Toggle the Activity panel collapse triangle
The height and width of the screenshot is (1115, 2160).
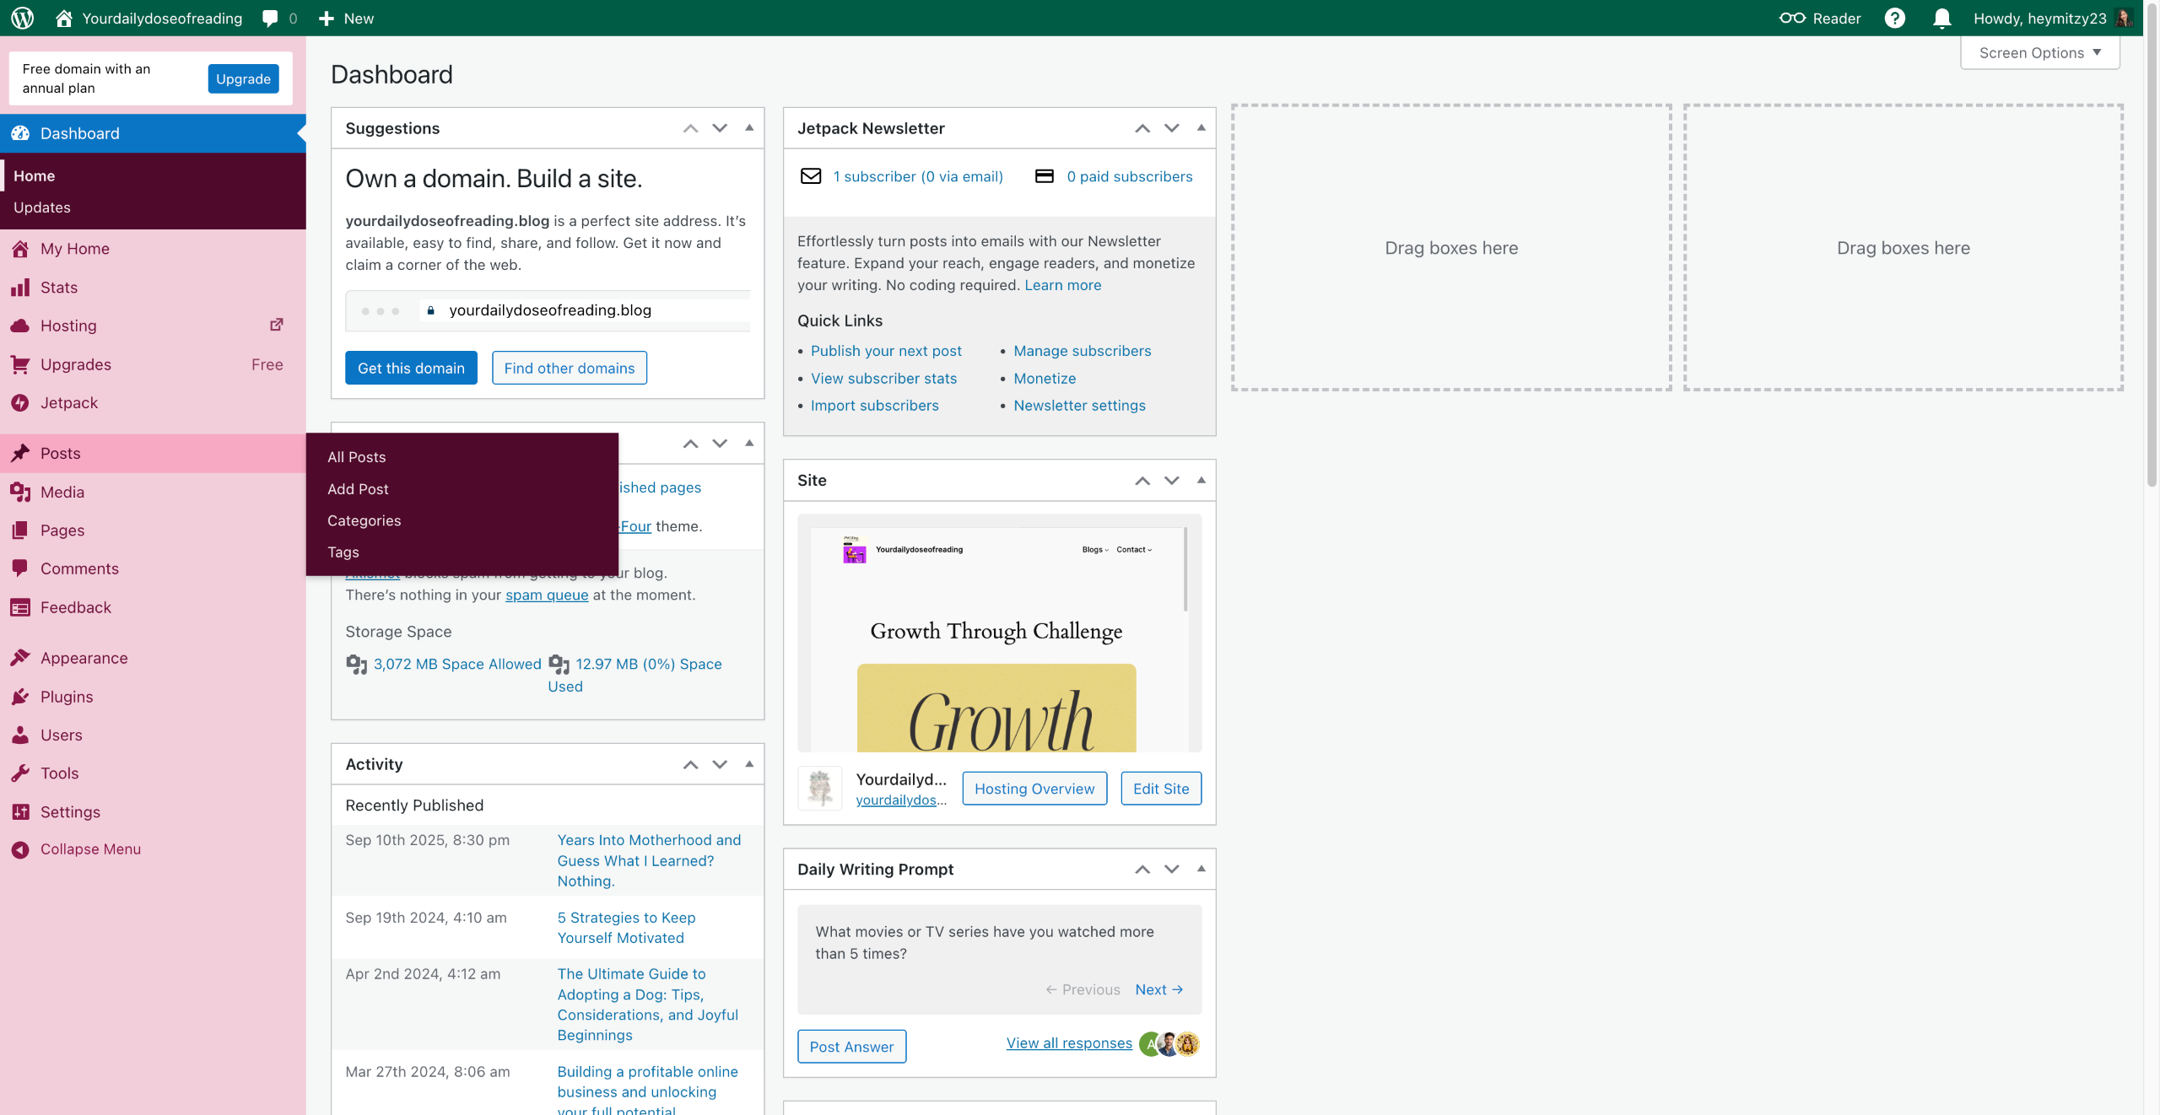749,764
